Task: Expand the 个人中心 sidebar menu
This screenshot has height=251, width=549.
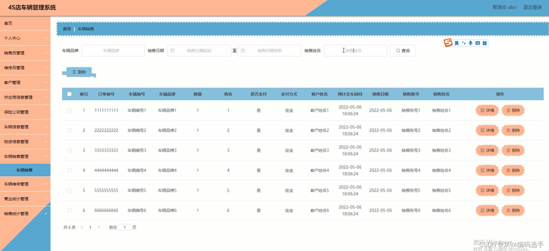Action: [25, 38]
